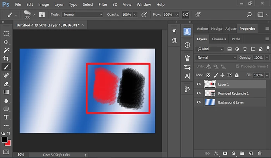The width and height of the screenshot is (271, 158).
Task: Open the Brush Presets panel icon
Action: click(x=187, y=58)
